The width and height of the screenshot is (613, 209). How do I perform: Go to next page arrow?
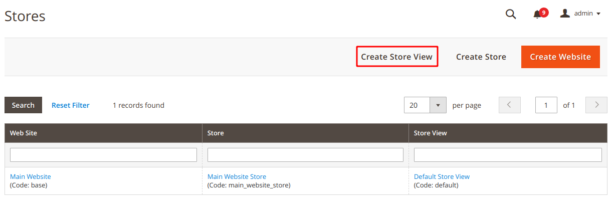coord(596,105)
